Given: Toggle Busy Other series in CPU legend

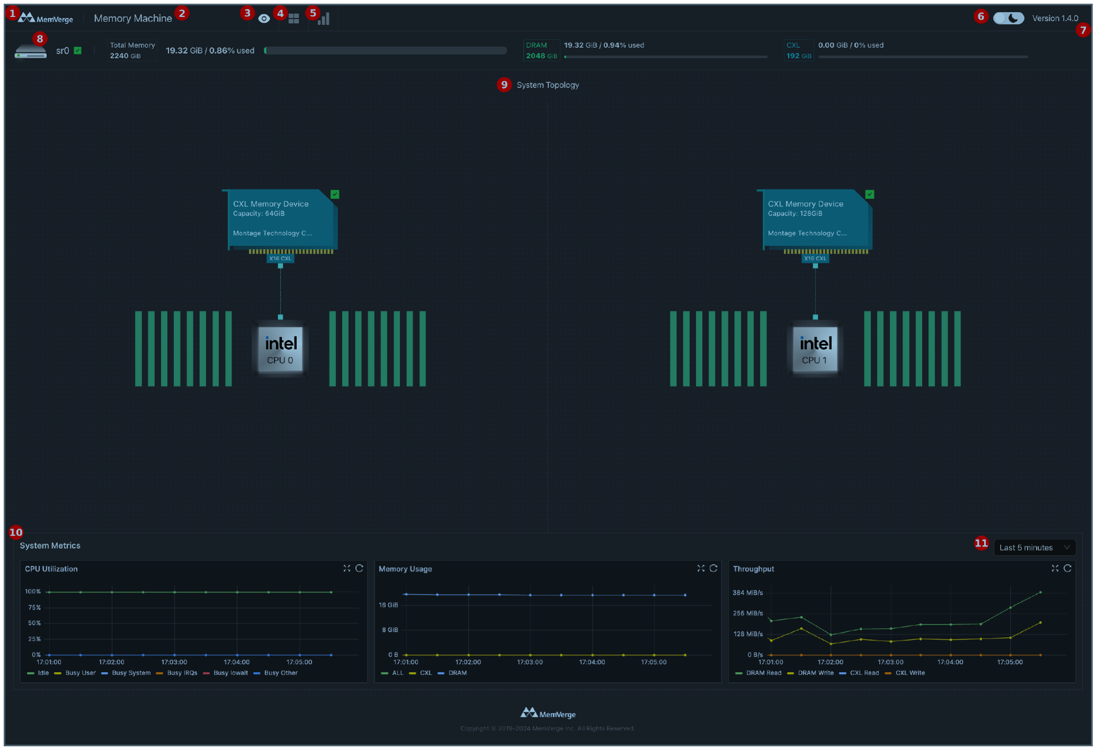Looking at the screenshot, I should (276, 673).
